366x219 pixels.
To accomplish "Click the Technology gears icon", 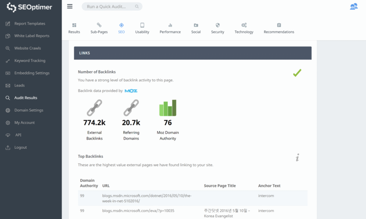I will click(x=244, y=25).
